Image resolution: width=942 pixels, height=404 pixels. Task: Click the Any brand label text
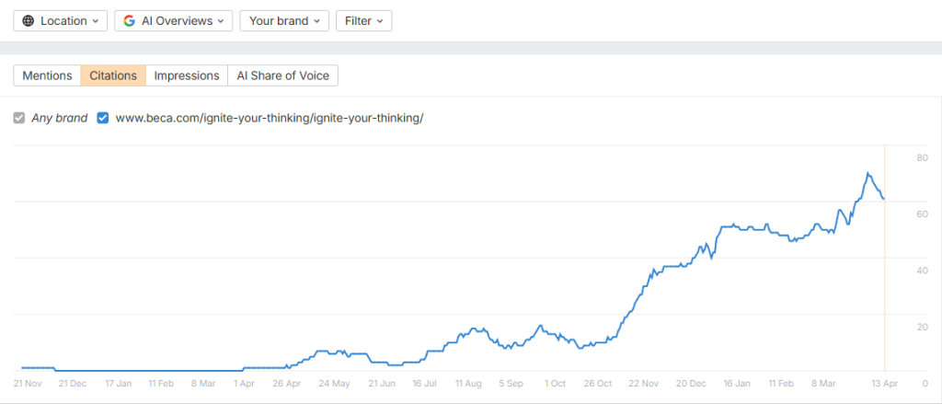pos(60,119)
